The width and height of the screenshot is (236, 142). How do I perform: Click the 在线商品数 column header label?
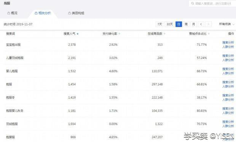pyautogui.click(x=155, y=34)
